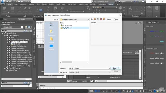Expand Chapter 03 (Equipment) folder
Viewport: 166px width, 93px height.
tap(7, 47)
